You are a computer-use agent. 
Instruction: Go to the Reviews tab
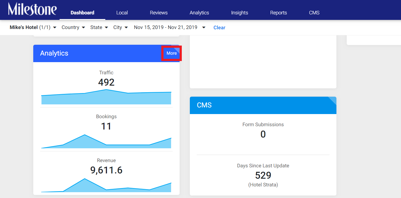click(159, 13)
